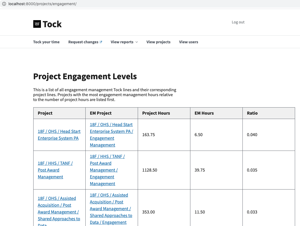
Task: Go to View users
Action: pyautogui.click(x=188, y=42)
